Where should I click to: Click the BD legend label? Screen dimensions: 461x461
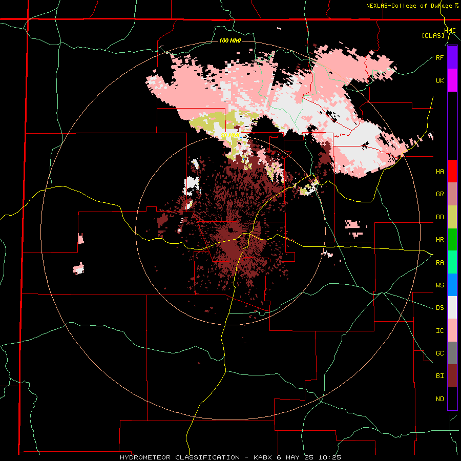click(x=439, y=217)
